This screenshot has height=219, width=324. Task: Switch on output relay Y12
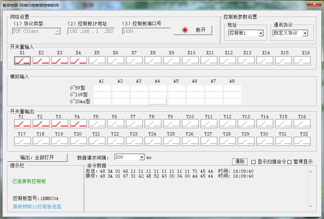click(228, 124)
